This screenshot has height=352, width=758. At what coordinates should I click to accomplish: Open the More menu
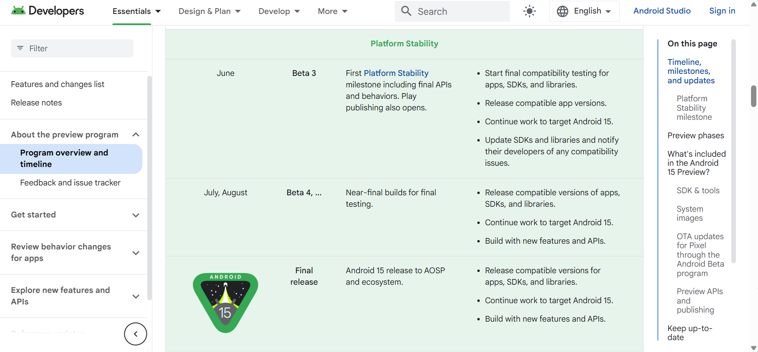(x=332, y=11)
